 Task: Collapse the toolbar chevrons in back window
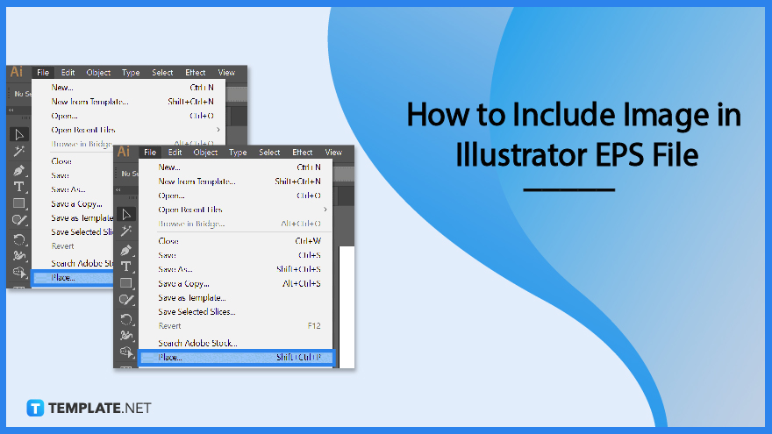(11, 110)
